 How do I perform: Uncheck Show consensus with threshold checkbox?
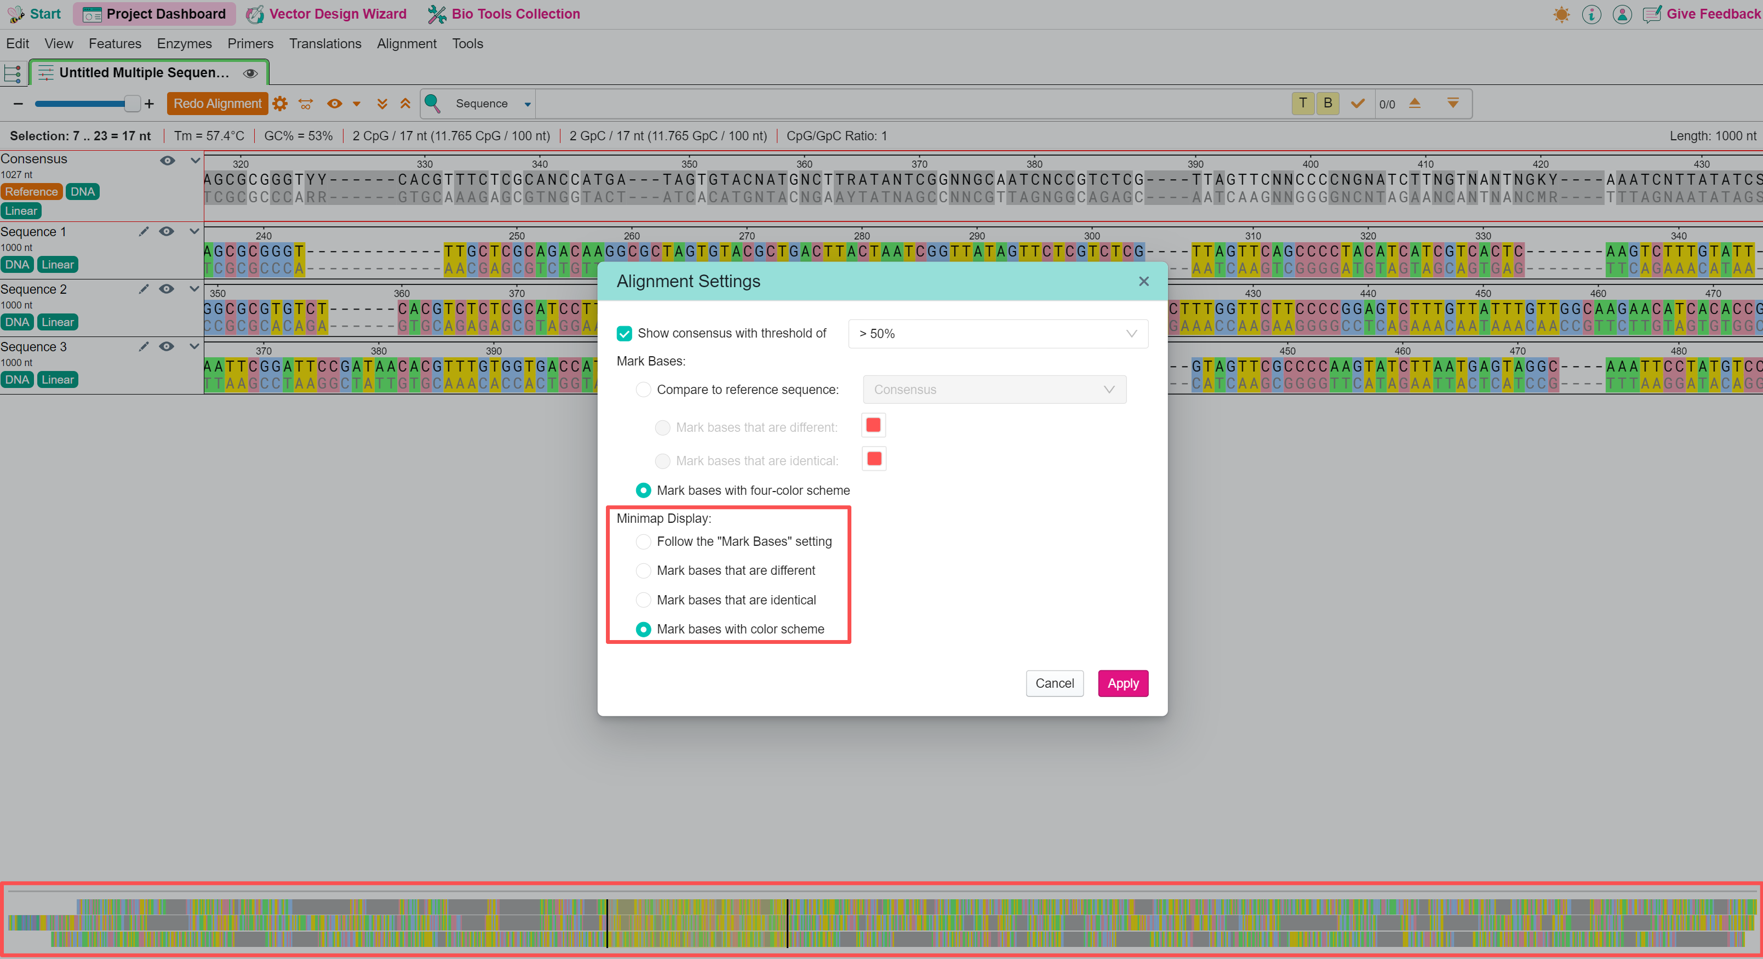tap(624, 333)
